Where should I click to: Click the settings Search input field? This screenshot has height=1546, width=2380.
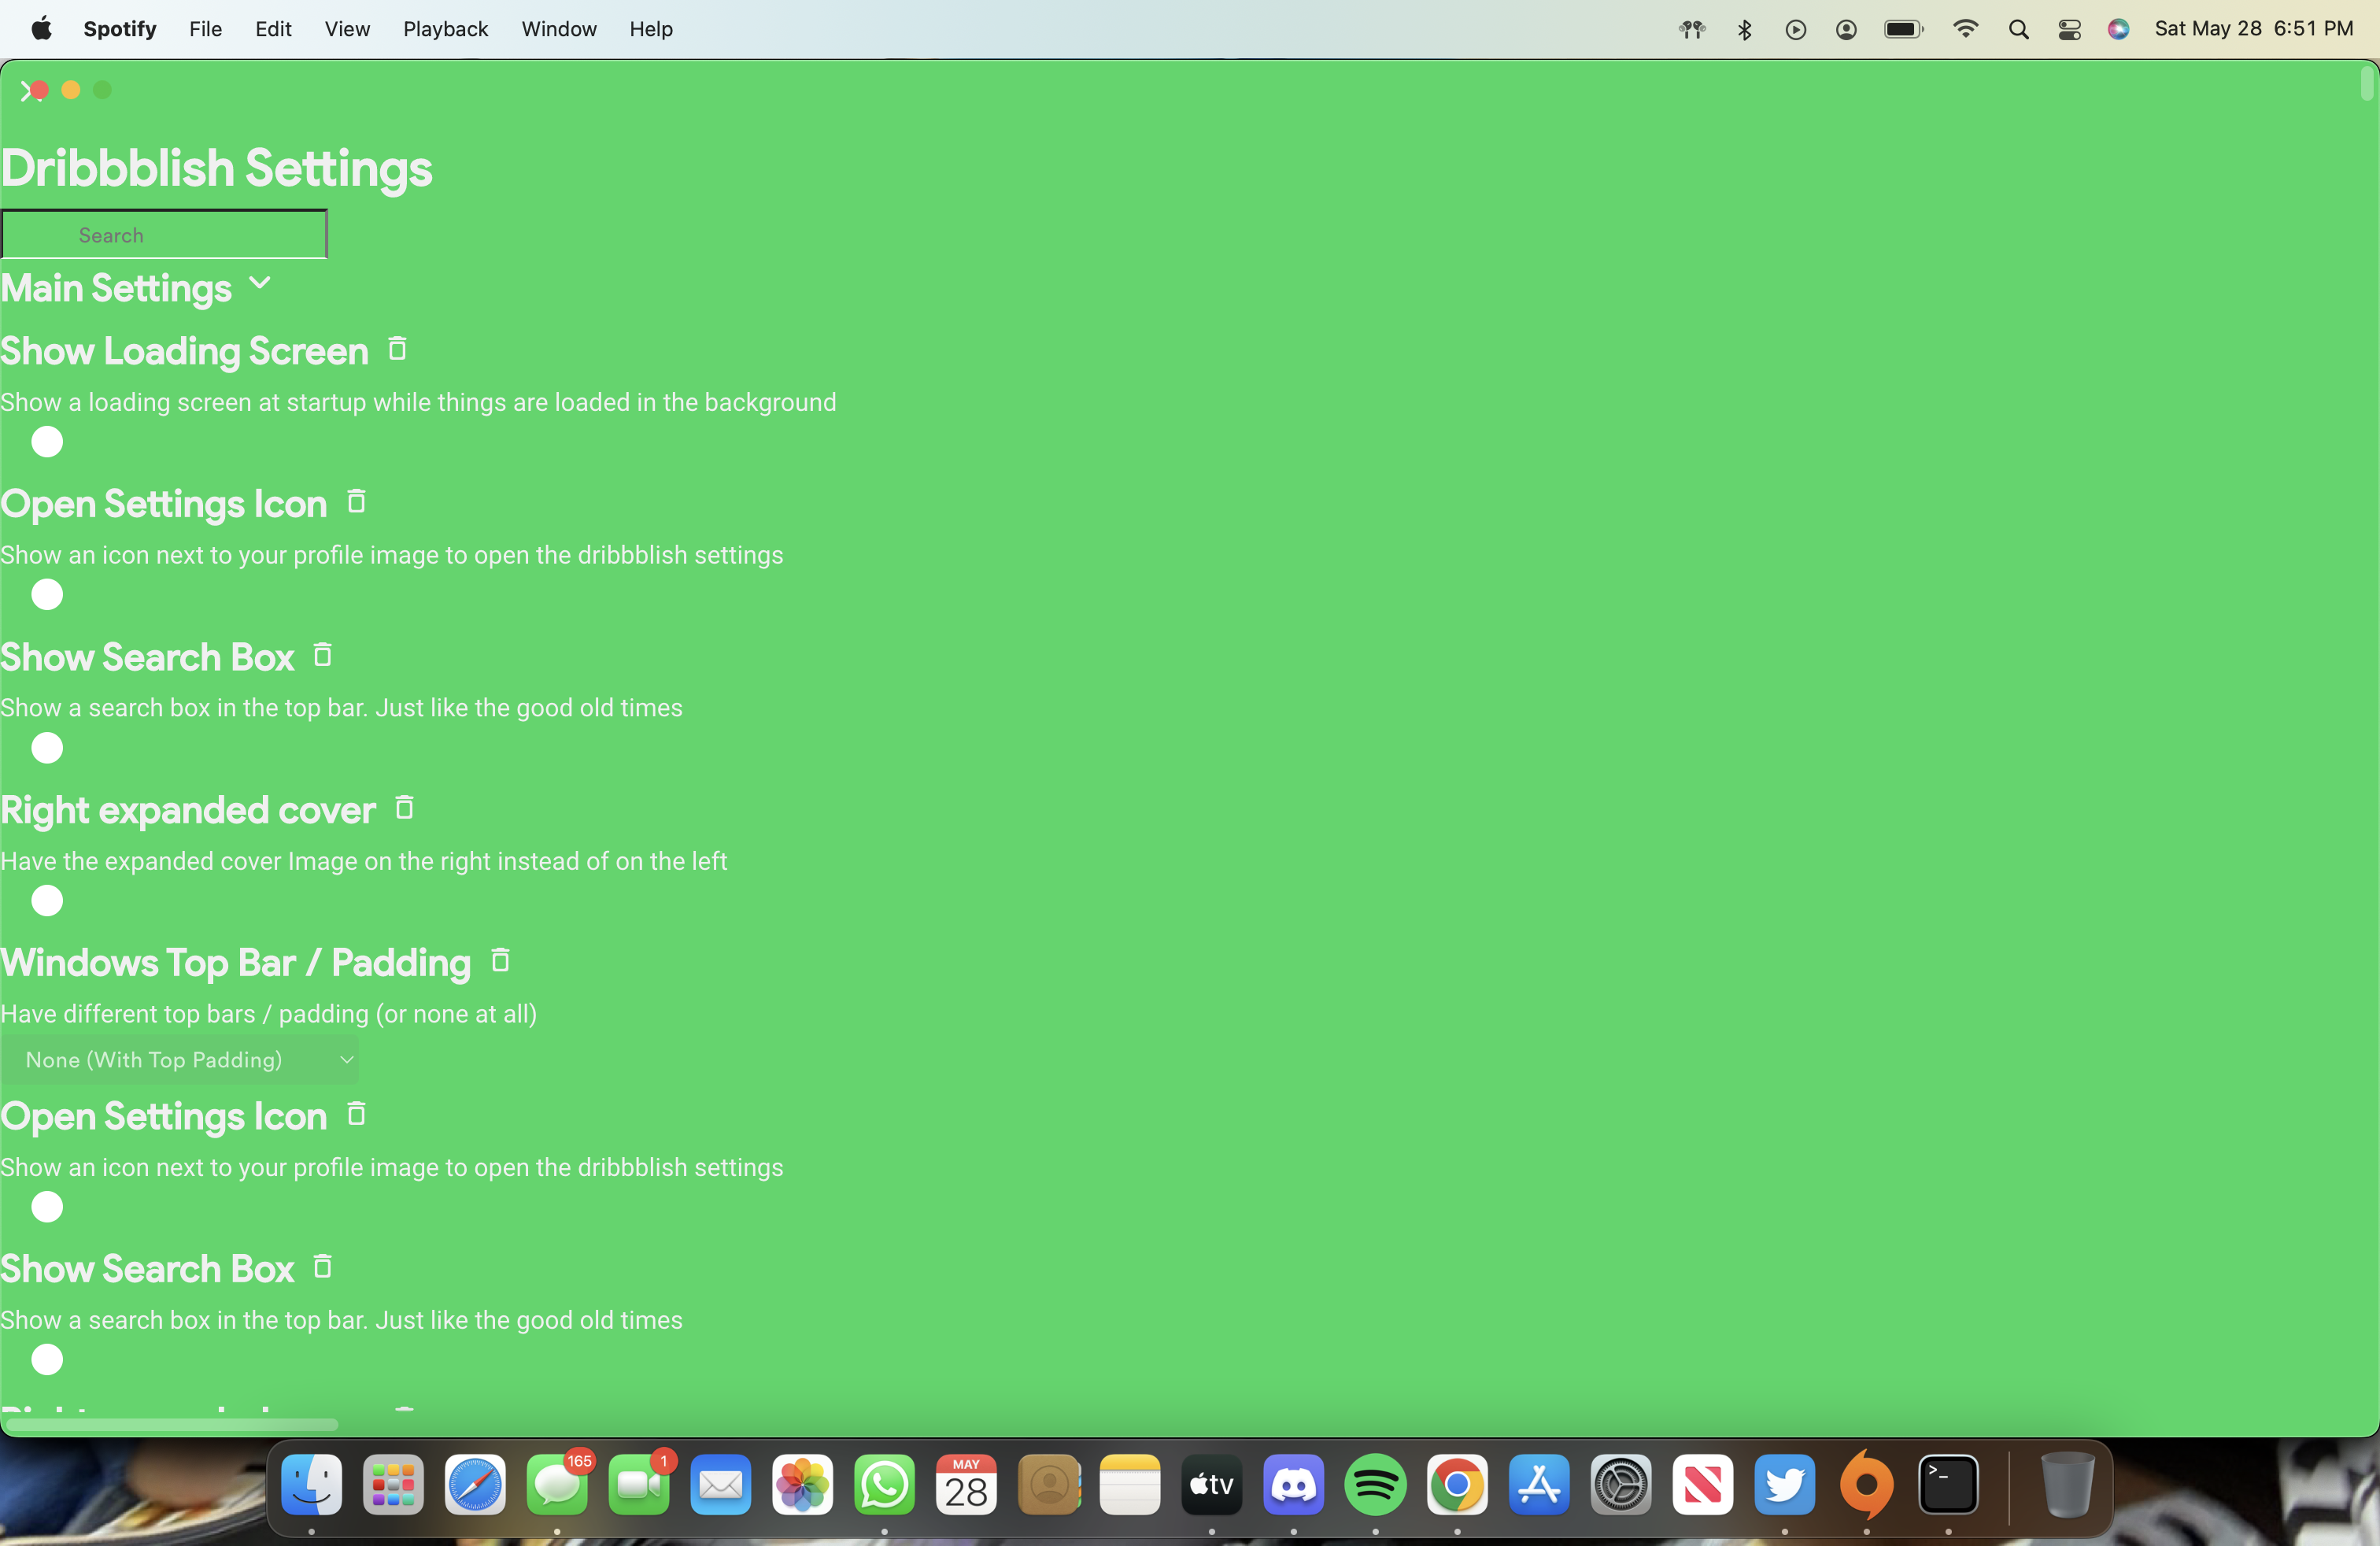[163, 234]
